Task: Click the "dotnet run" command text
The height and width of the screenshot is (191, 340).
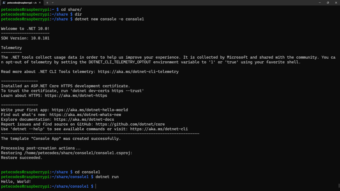Action: pyautogui.click(x=107, y=177)
